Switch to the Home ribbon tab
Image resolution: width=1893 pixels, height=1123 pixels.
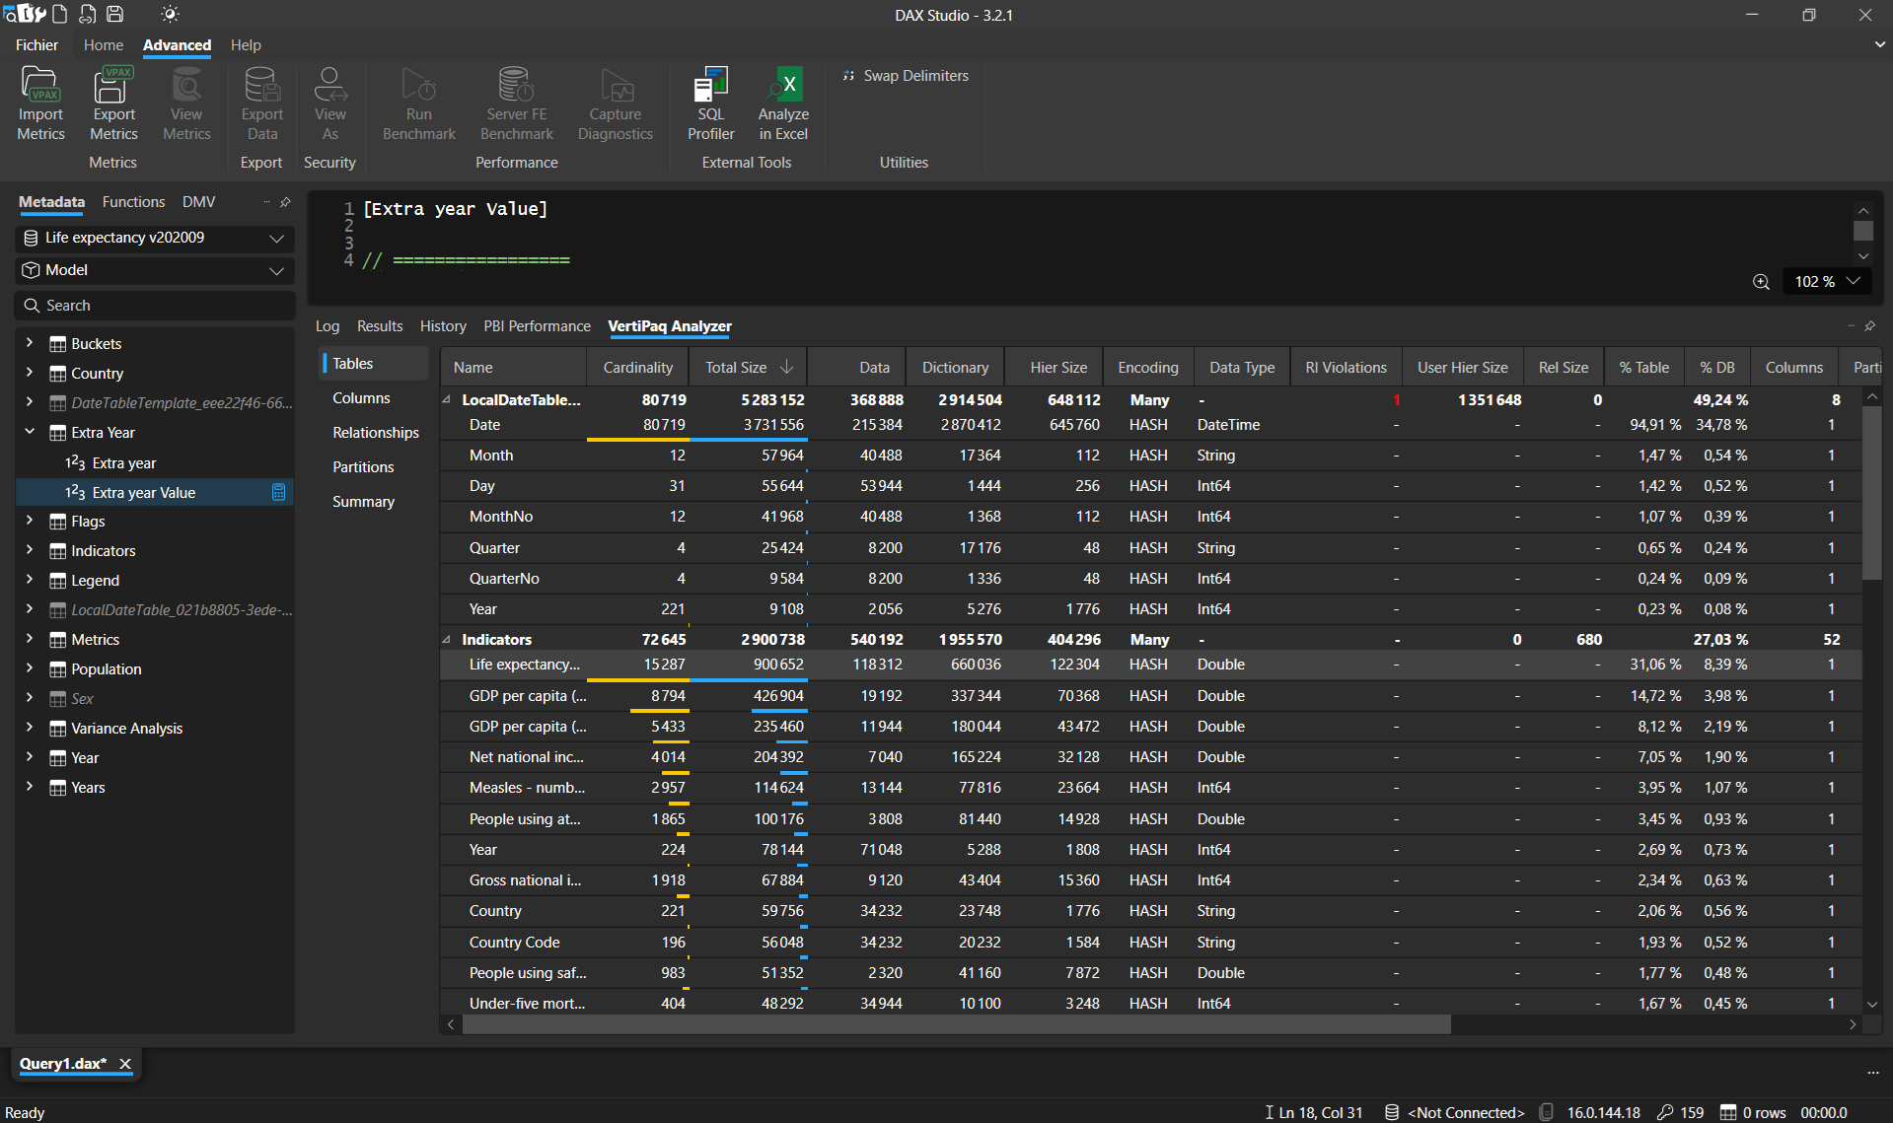104,45
